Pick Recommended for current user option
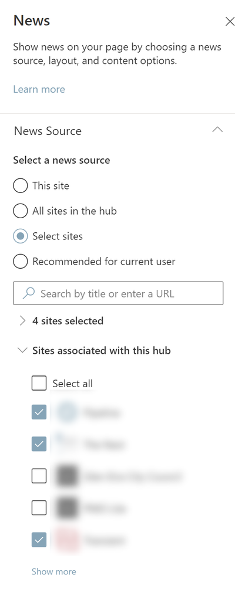This screenshot has width=235, height=589. (x=21, y=262)
